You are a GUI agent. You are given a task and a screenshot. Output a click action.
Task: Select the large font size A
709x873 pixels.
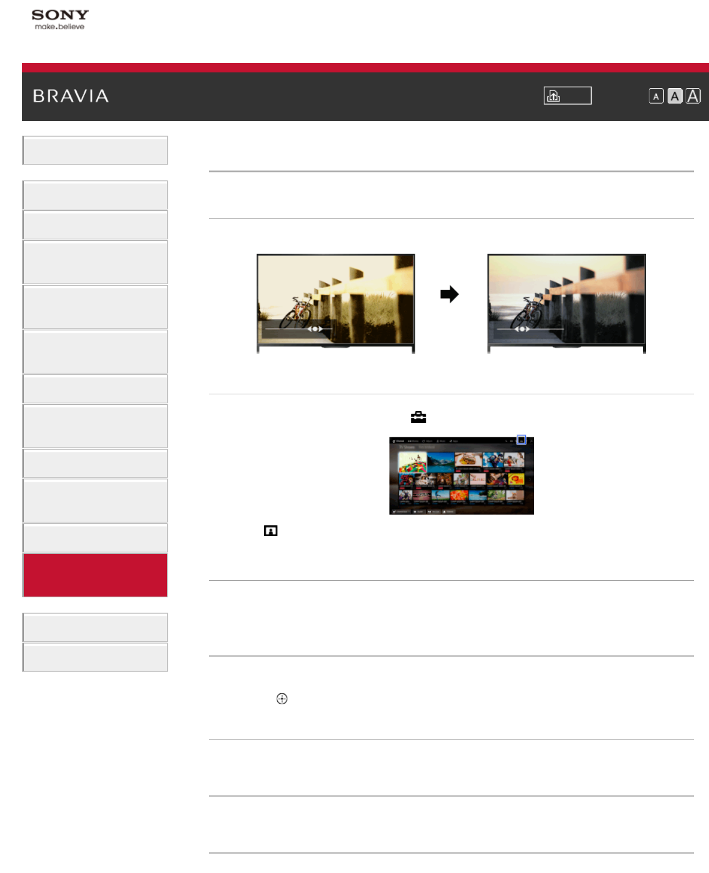coord(693,96)
